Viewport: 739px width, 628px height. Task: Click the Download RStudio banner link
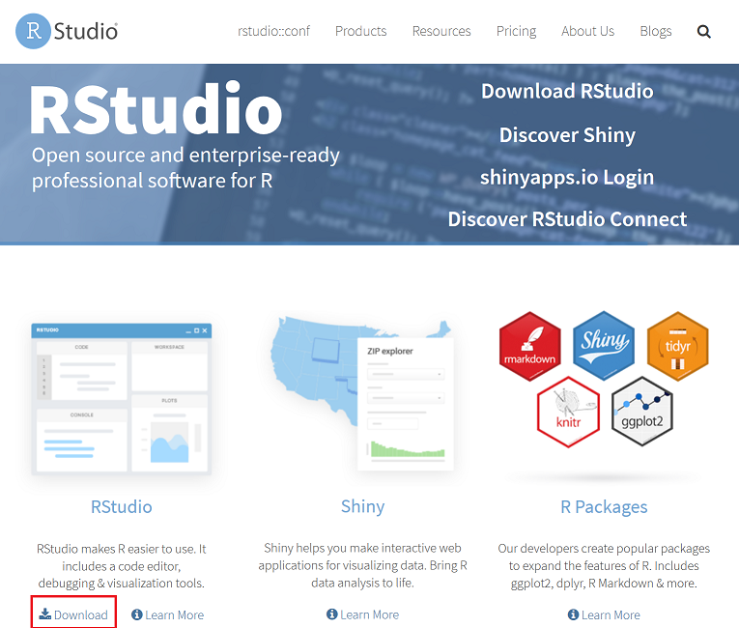click(x=567, y=91)
